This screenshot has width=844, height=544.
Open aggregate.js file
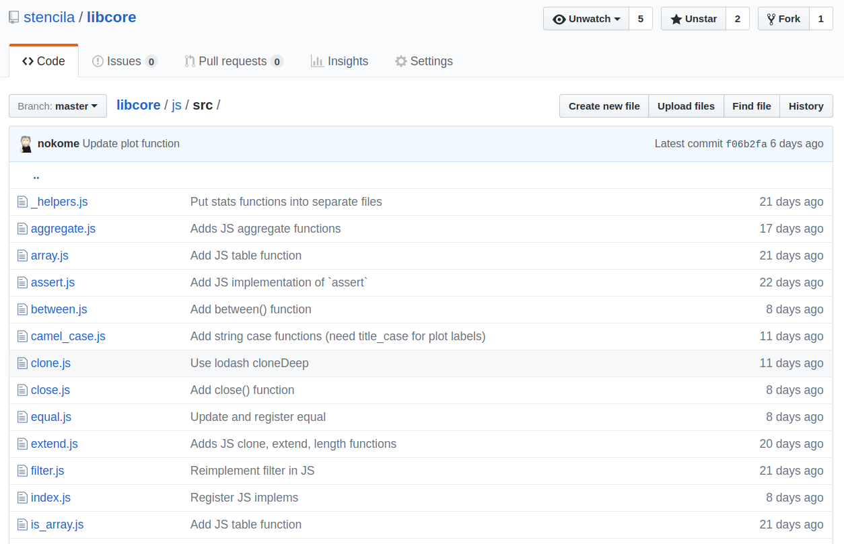pyautogui.click(x=63, y=229)
